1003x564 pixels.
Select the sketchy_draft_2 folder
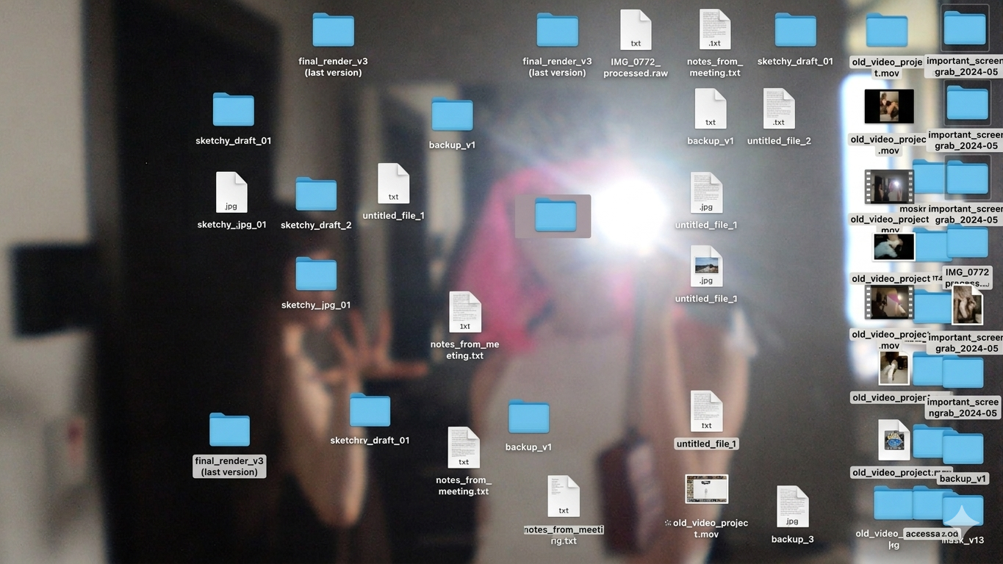316,195
